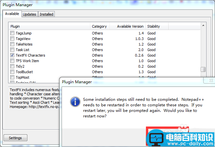Viewport: 215px width, 147px height.
Task: Click the blue information icon in the dialog
Action: [75, 102]
